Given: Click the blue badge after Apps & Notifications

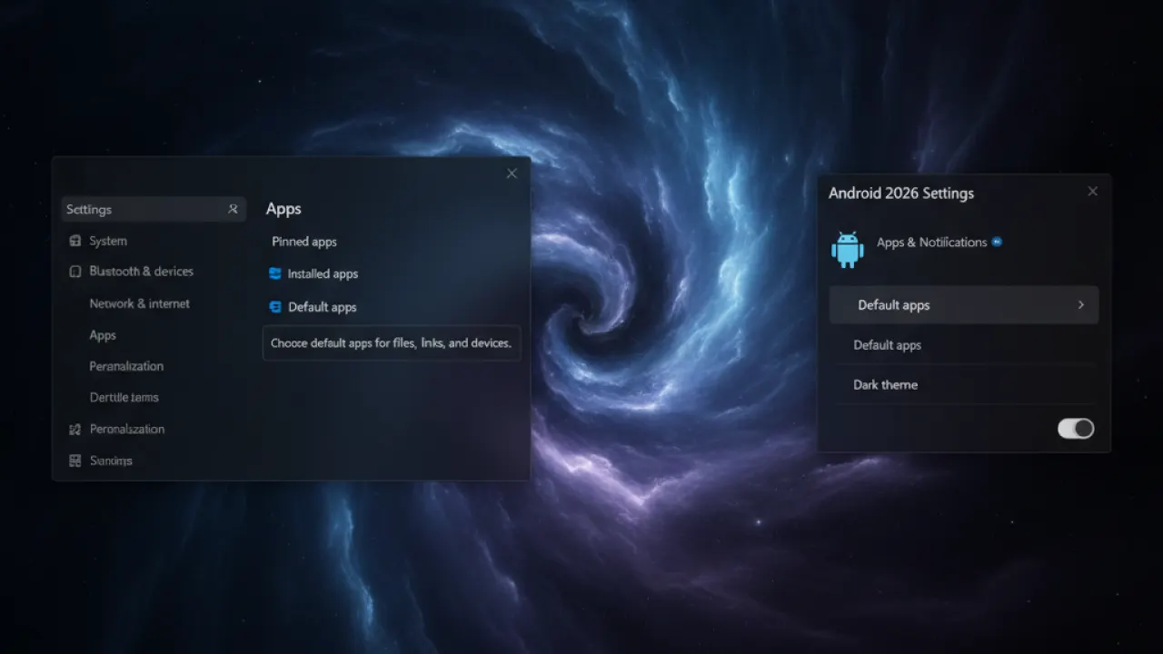Looking at the screenshot, I should tap(997, 242).
